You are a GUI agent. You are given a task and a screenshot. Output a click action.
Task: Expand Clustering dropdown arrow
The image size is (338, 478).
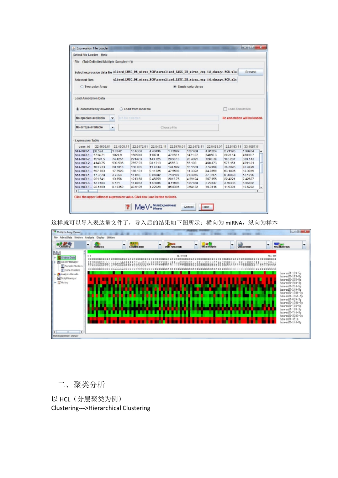click(x=88, y=245)
